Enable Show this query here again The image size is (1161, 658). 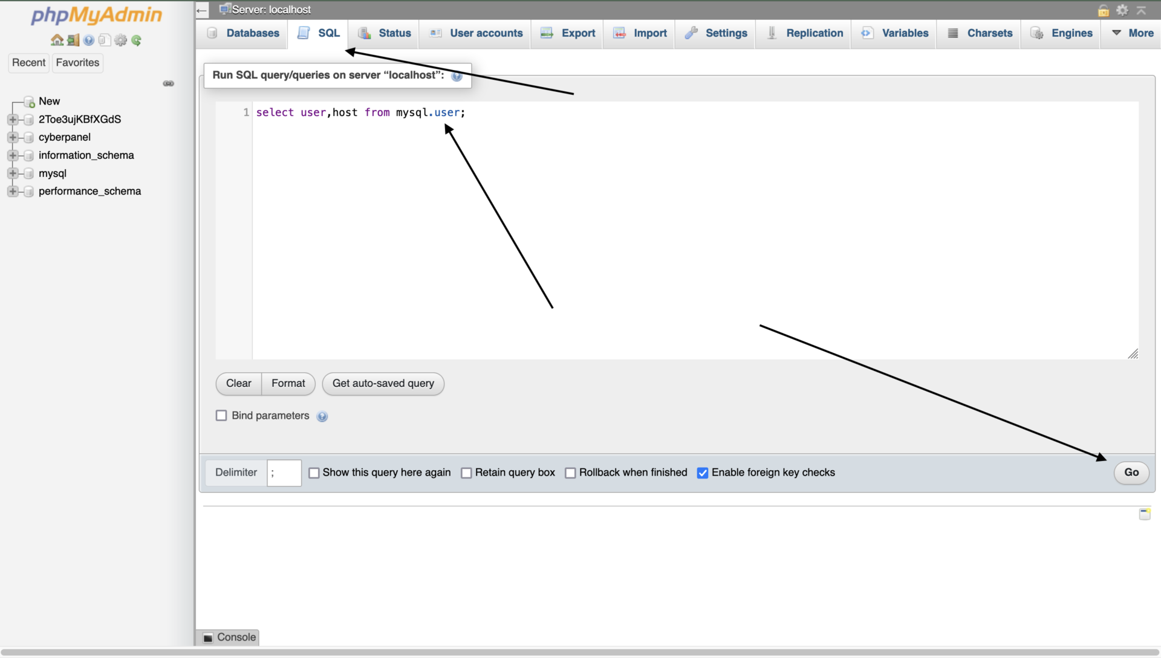pyautogui.click(x=314, y=473)
